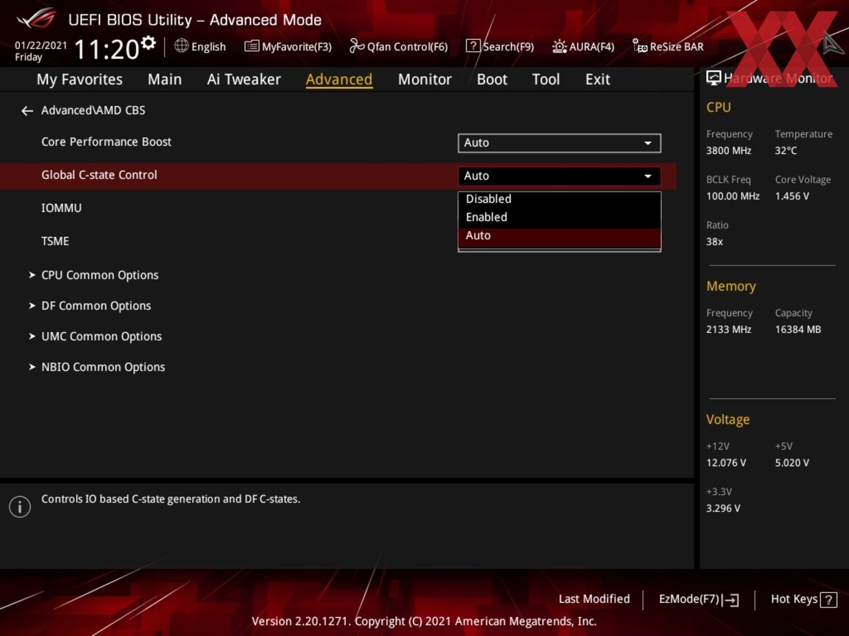Screen dimensions: 849x636
Task: Click the 11:20 clock display
Action: 106,49
